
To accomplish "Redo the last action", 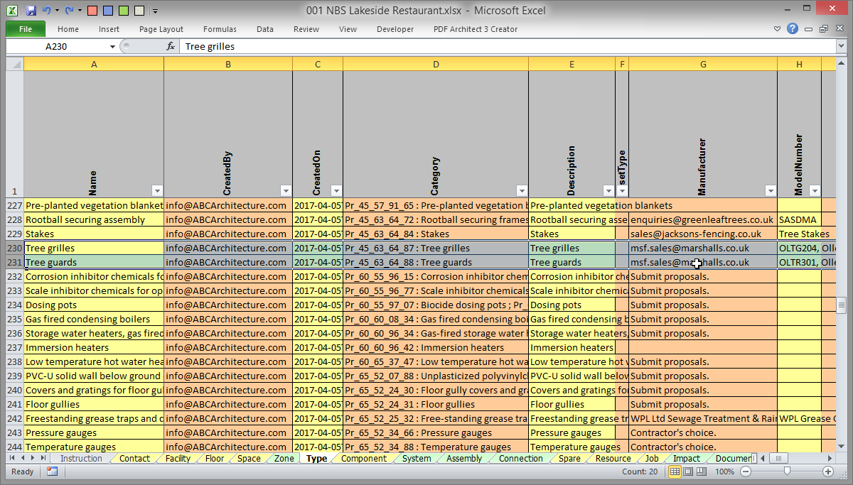I will pos(69,10).
